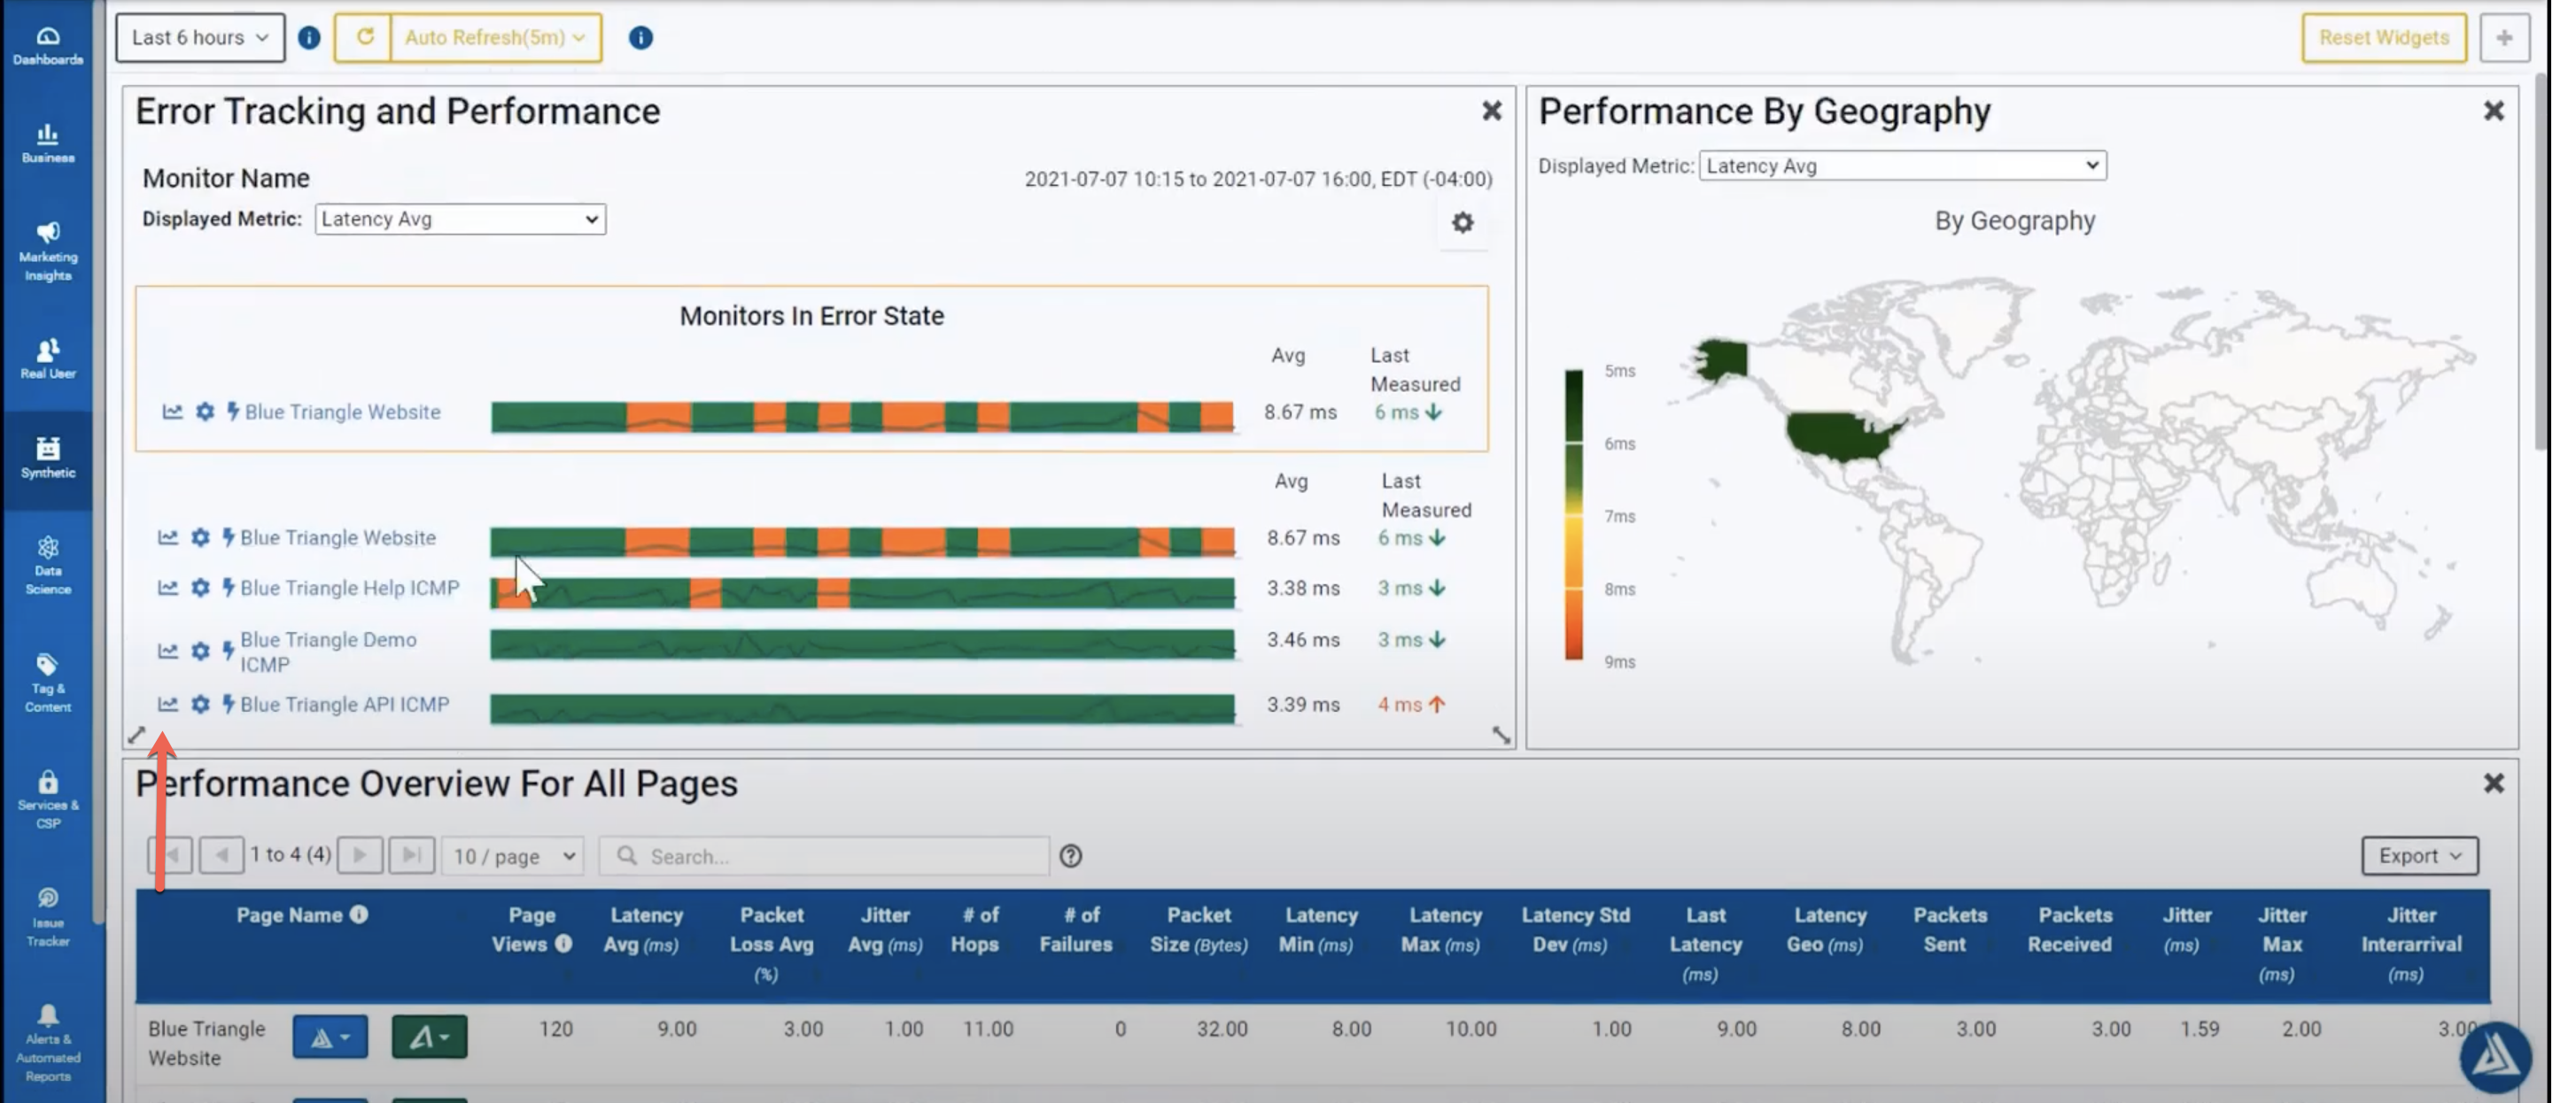2576x1103 pixels.
Task: Open the chart icon for Blue Triangle Help ICMP
Action: click(x=167, y=588)
